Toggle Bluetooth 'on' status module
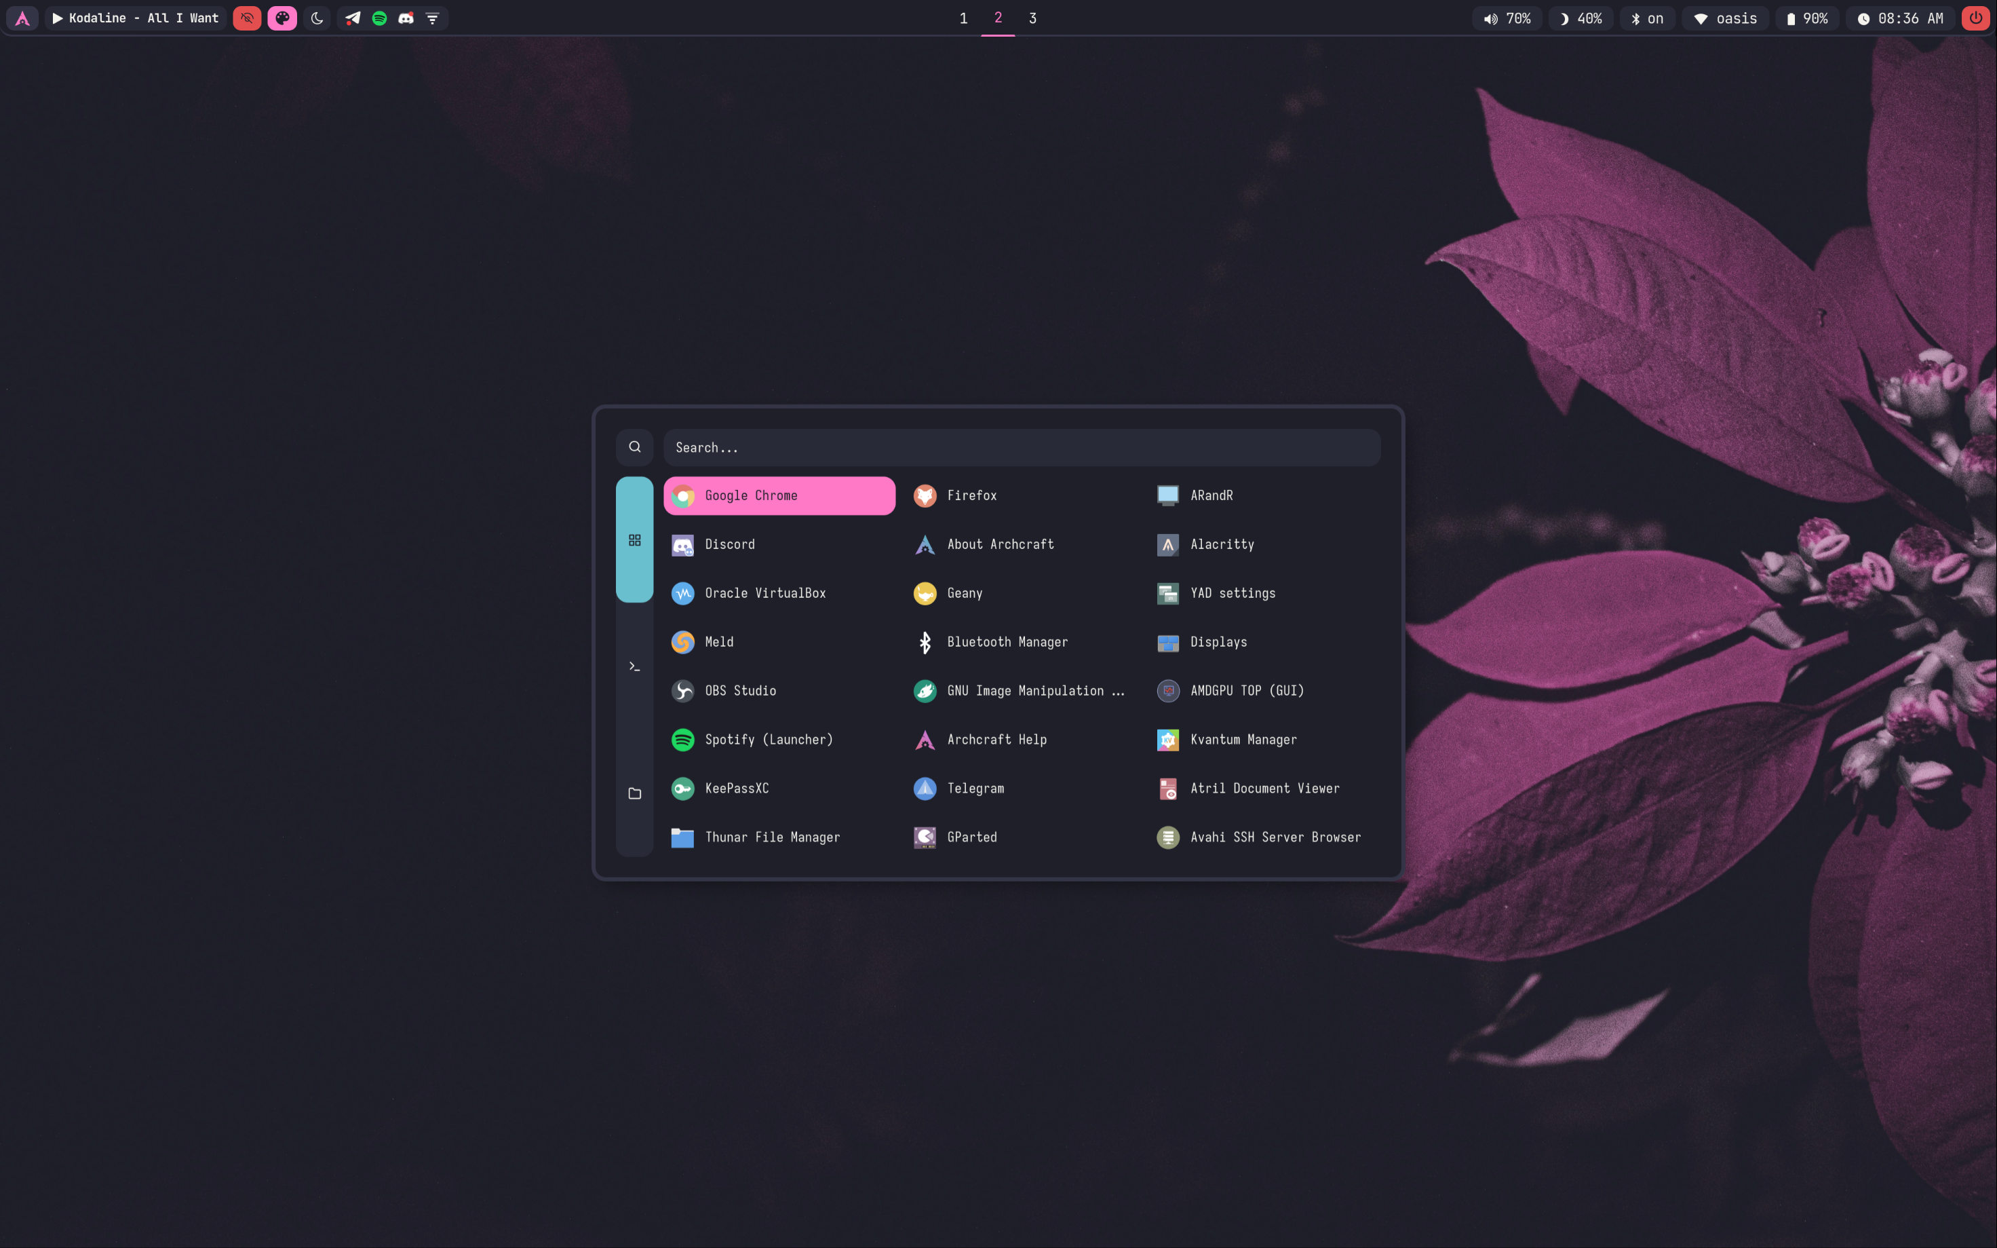The image size is (1997, 1248). [1647, 18]
